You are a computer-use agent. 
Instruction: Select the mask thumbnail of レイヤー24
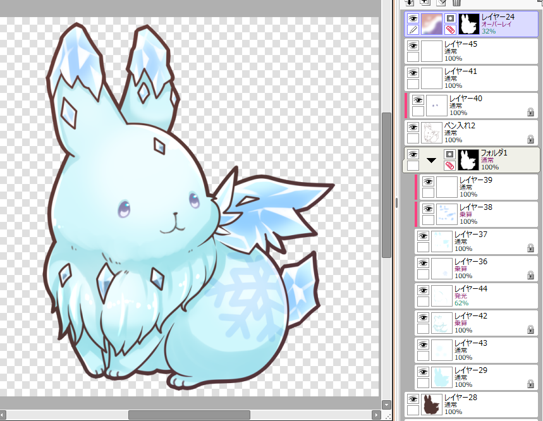tap(469, 24)
